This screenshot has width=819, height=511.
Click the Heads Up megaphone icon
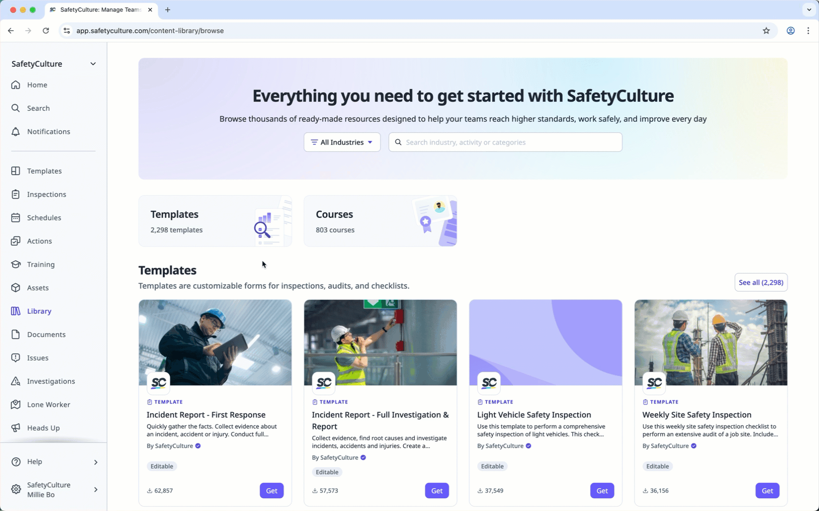click(16, 428)
